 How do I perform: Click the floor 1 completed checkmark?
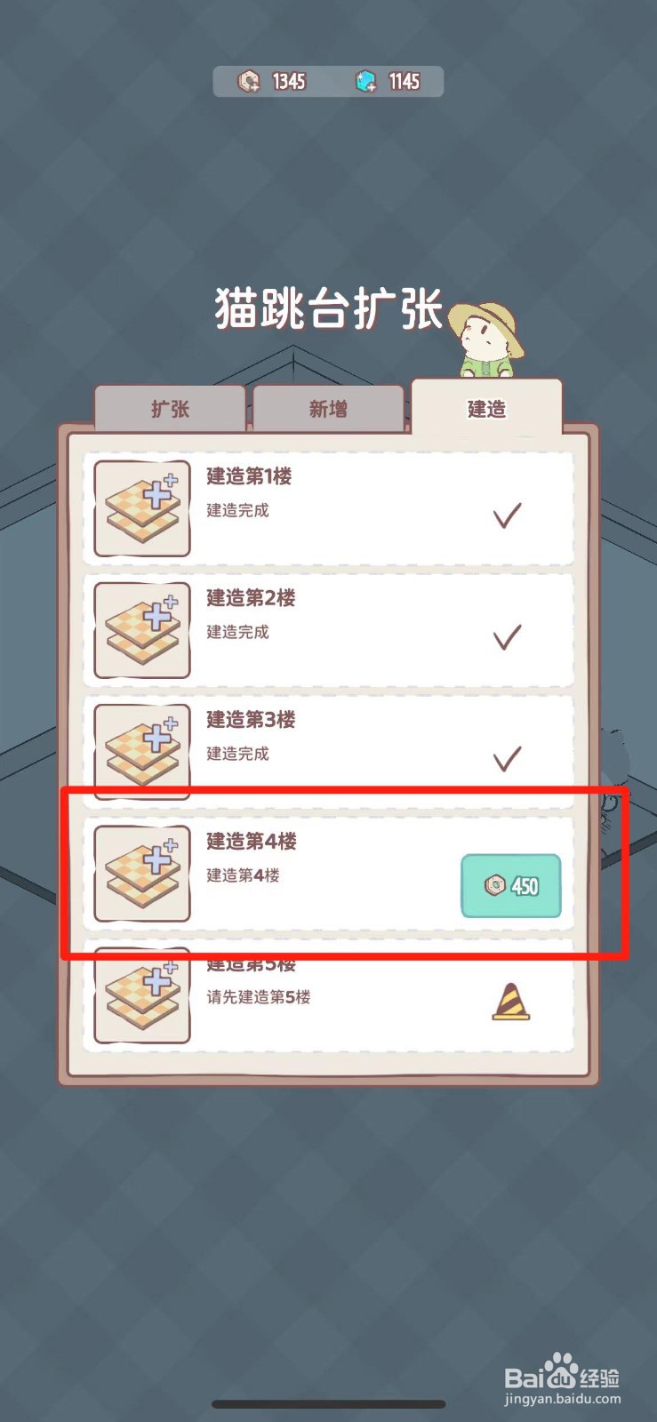(x=507, y=515)
